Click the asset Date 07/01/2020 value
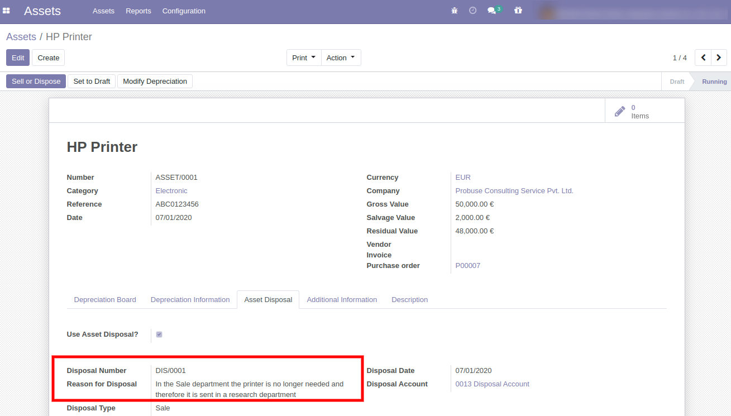 (174, 218)
